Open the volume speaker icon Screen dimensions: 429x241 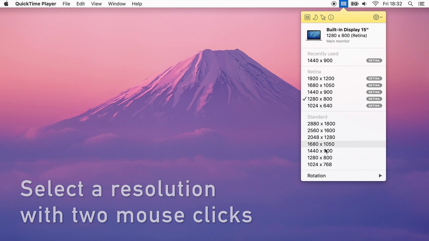click(365, 4)
